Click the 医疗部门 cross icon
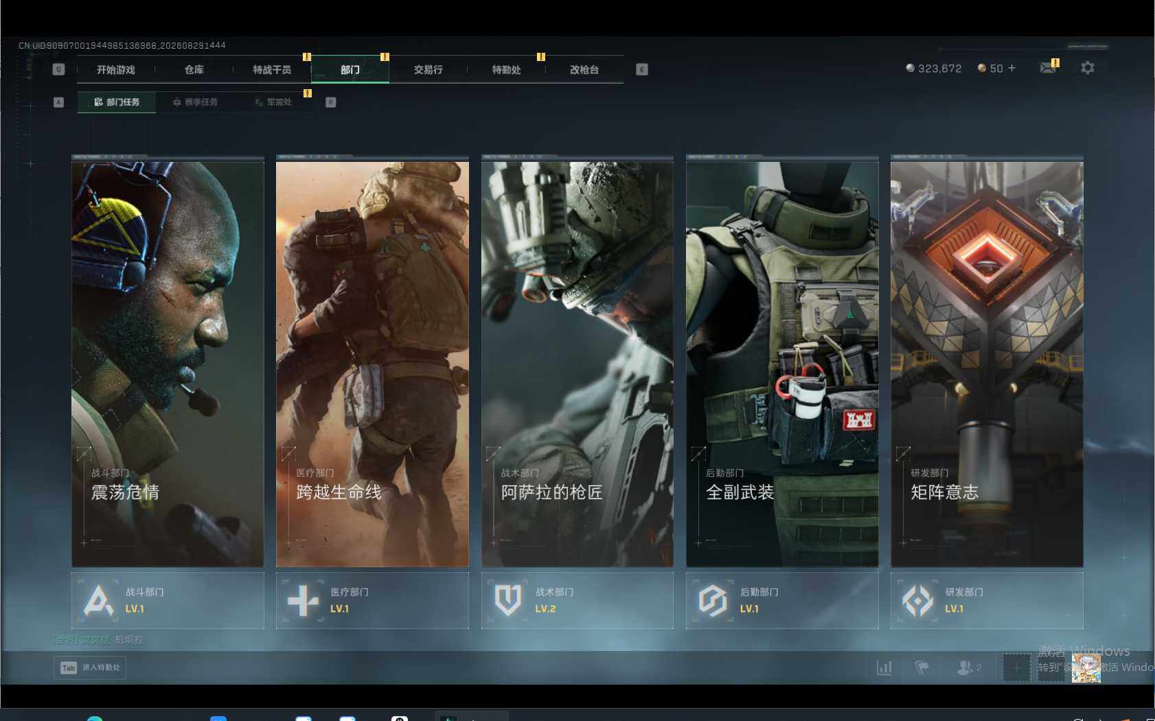This screenshot has width=1155, height=721. 303,600
